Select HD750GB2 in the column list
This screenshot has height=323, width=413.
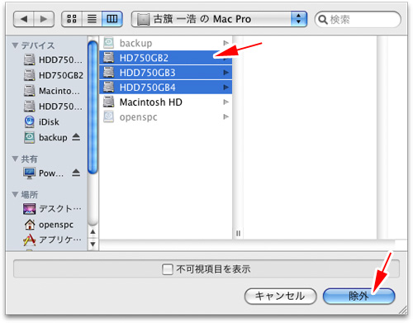coord(166,58)
